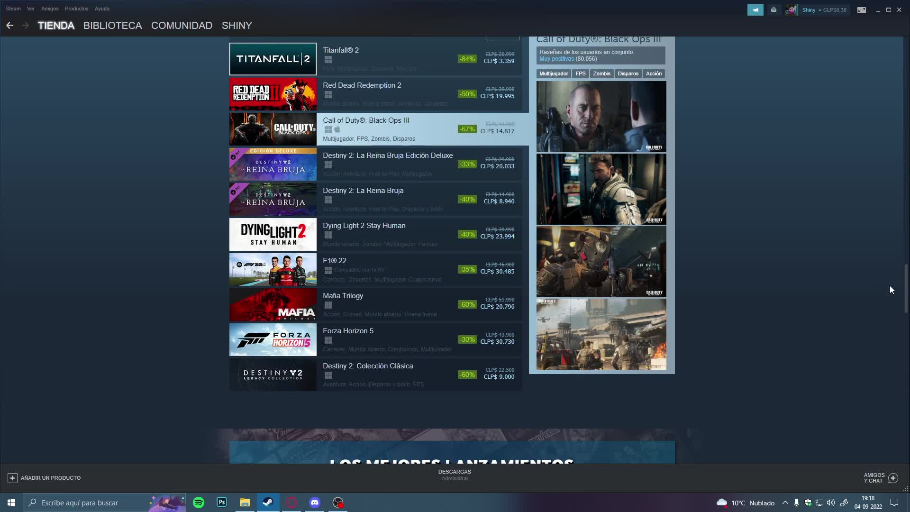Click the Steam taskbar icon
Image resolution: width=910 pixels, height=512 pixels.
coord(268,503)
